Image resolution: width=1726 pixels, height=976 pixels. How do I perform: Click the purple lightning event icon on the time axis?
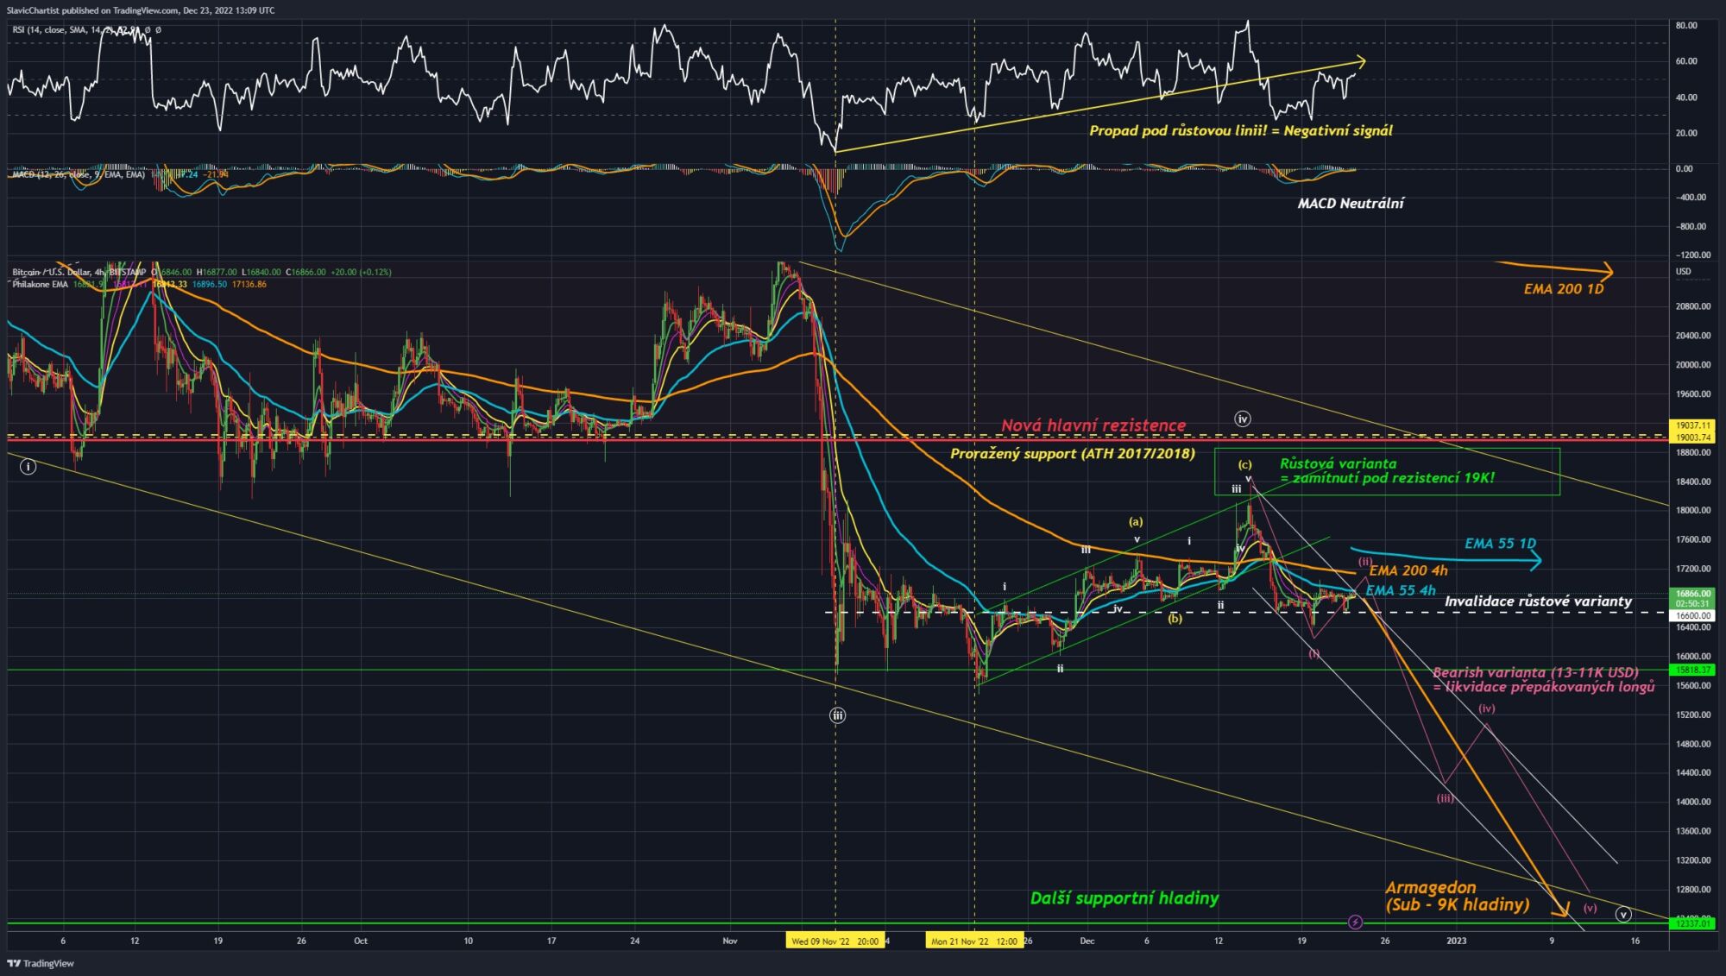tap(1355, 922)
